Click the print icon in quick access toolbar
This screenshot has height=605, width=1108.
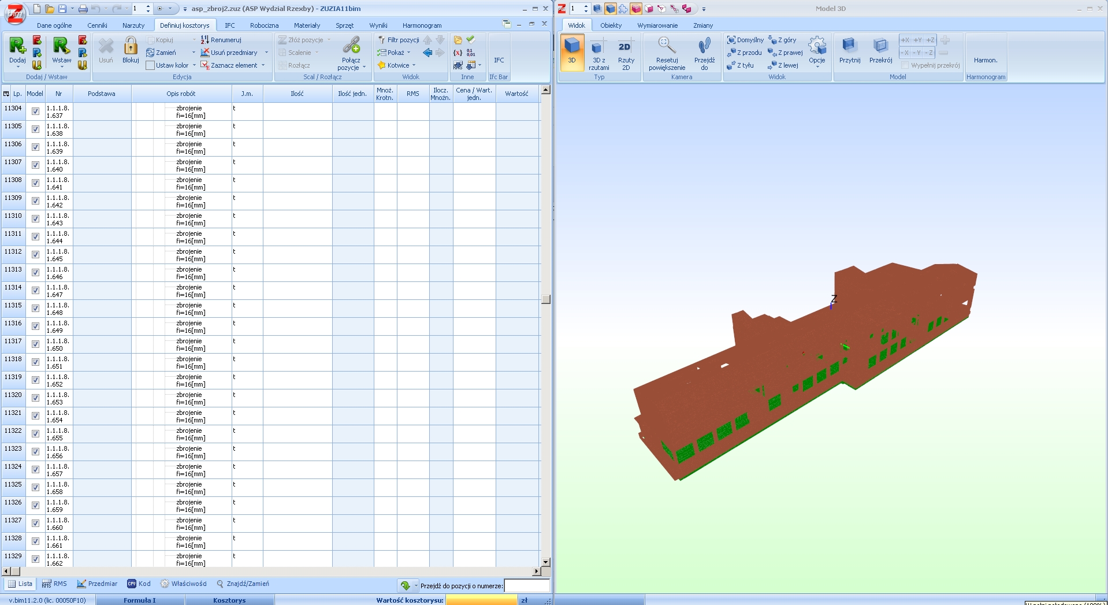click(83, 9)
